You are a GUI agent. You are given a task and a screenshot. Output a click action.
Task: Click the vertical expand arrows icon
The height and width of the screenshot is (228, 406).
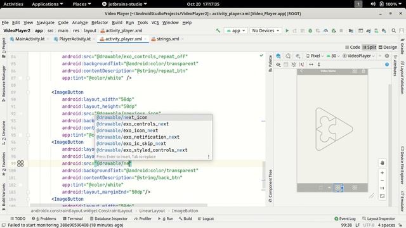[x=319, y=65]
